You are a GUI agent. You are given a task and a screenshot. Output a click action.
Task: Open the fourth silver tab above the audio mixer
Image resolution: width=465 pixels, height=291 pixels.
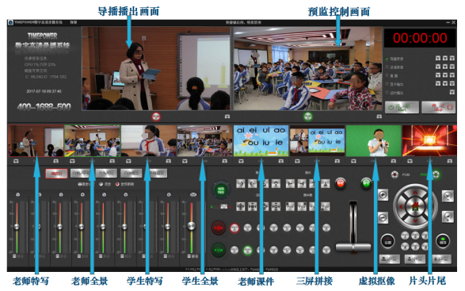pyautogui.click(x=131, y=174)
